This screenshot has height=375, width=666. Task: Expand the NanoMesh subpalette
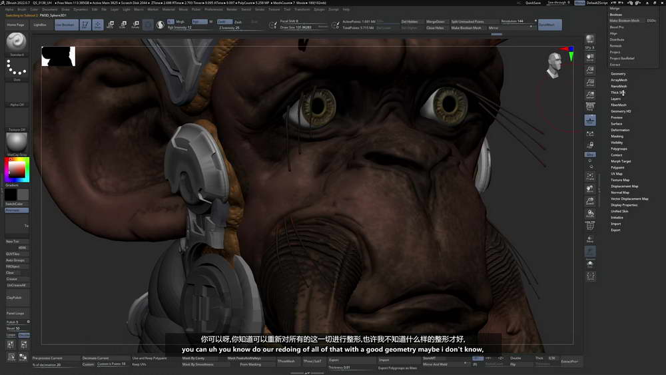coord(619,86)
